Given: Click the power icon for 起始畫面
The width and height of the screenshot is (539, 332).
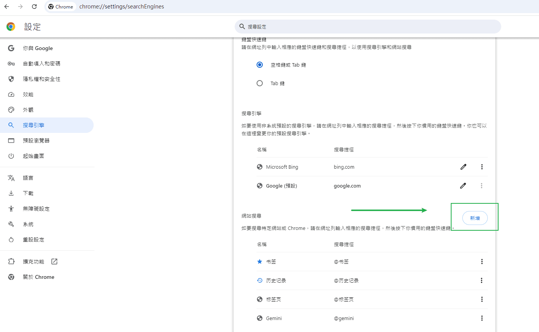Looking at the screenshot, I should pos(11,156).
